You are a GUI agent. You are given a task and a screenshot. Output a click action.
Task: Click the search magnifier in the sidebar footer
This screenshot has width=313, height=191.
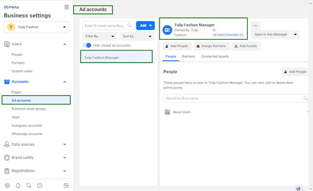[29, 185]
